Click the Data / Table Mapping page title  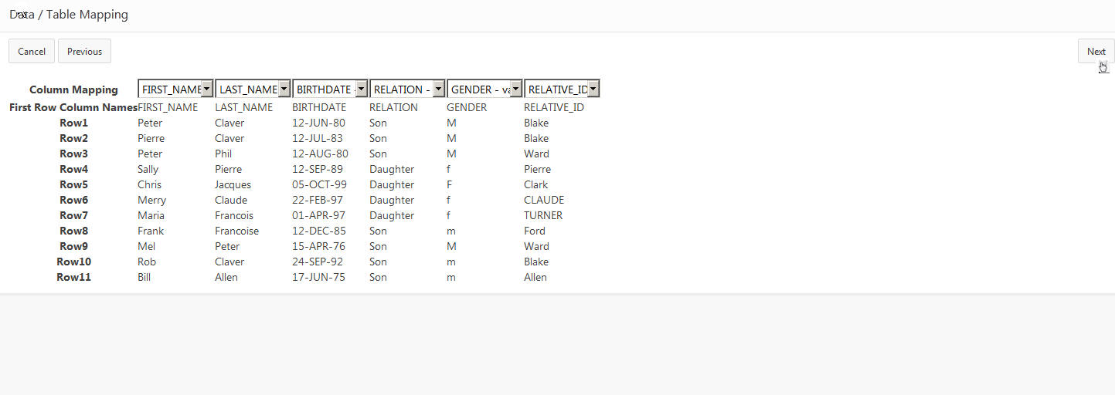pyautogui.click(x=69, y=15)
